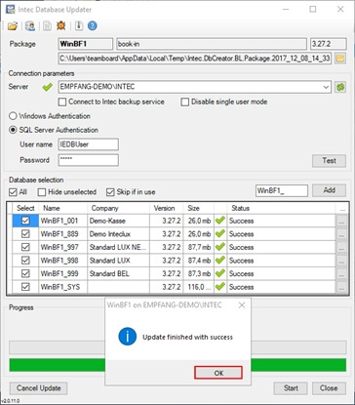Click green check icon for WinBF1_889

tap(220, 233)
